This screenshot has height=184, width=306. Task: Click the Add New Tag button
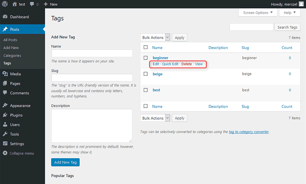65,162
